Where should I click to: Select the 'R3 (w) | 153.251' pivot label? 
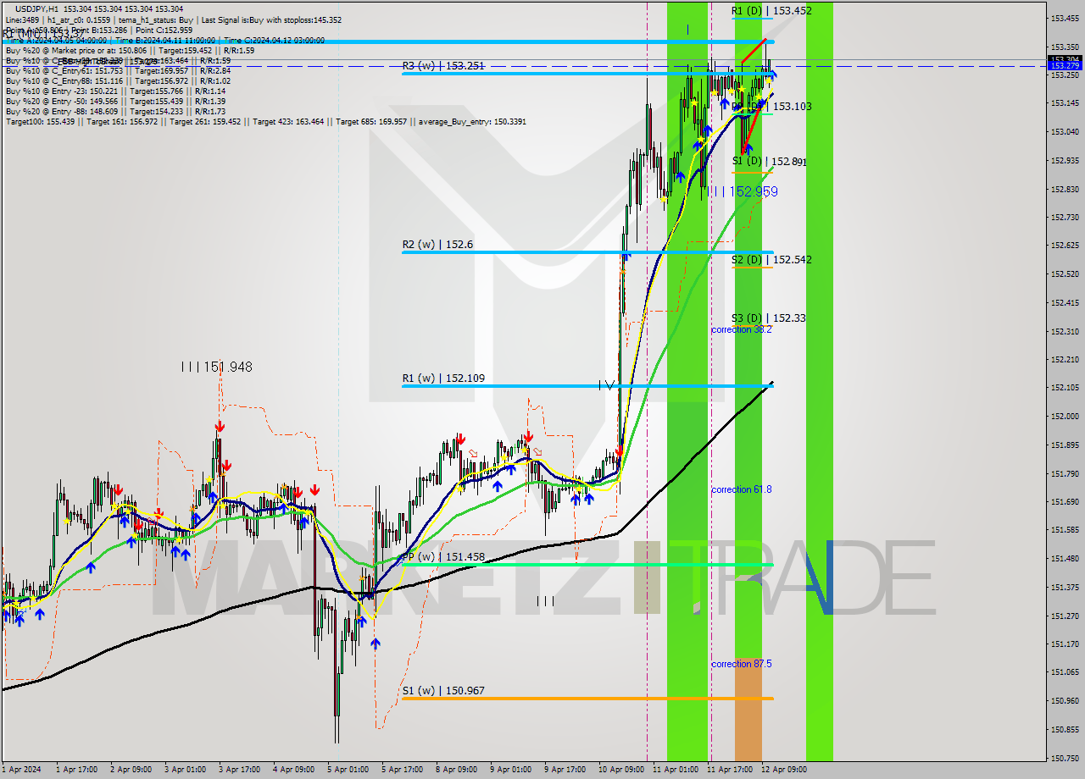click(x=443, y=65)
